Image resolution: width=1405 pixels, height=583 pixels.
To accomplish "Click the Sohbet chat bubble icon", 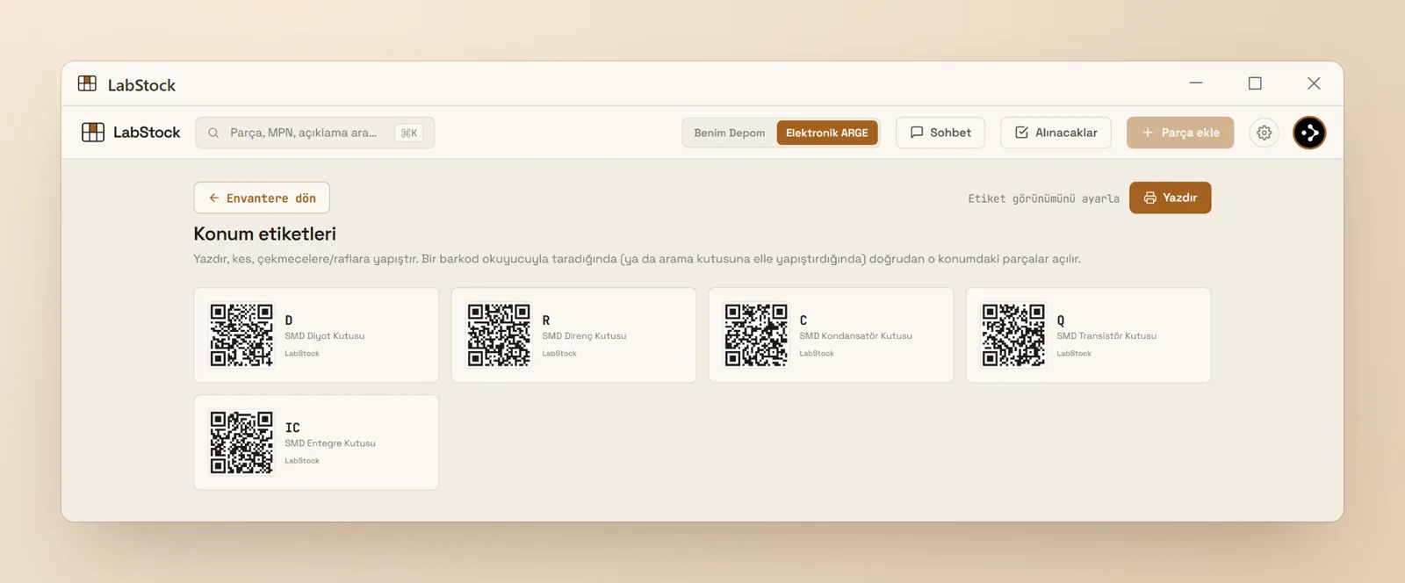I will (x=917, y=133).
